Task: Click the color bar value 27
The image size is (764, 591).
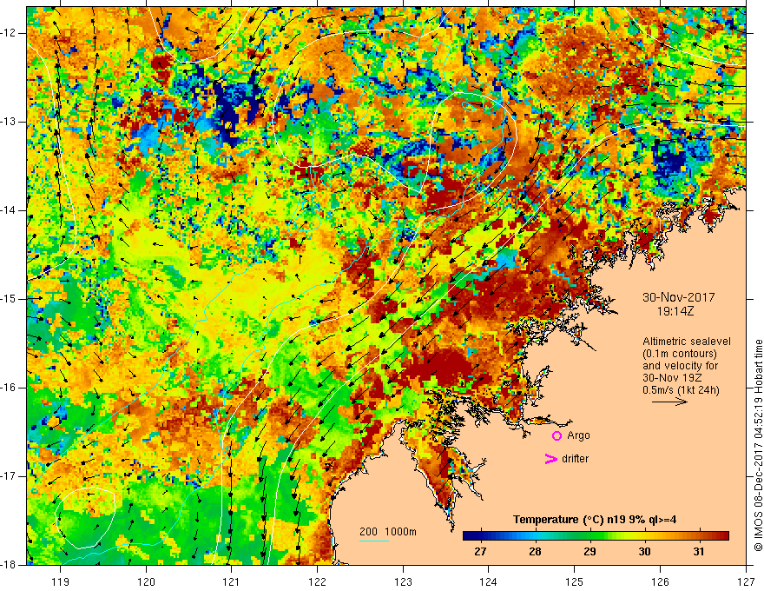Action: [480, 552]
